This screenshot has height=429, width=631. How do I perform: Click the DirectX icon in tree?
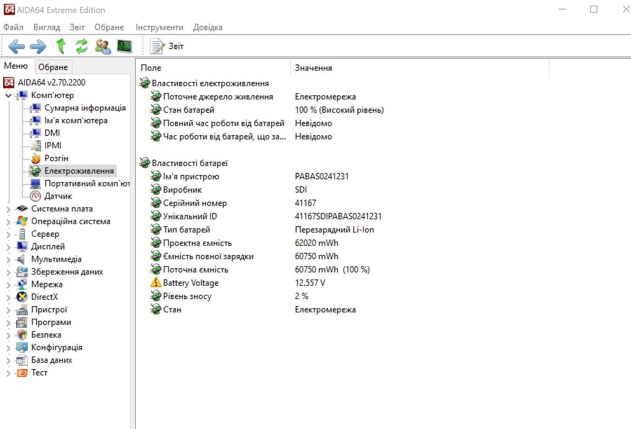[x=22, y=297]
